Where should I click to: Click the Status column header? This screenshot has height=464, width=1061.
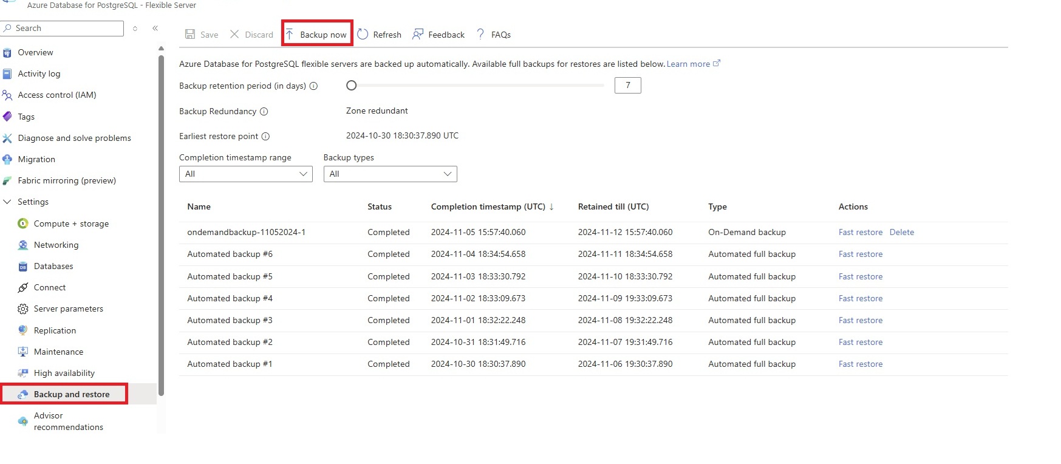pos(380,207)
